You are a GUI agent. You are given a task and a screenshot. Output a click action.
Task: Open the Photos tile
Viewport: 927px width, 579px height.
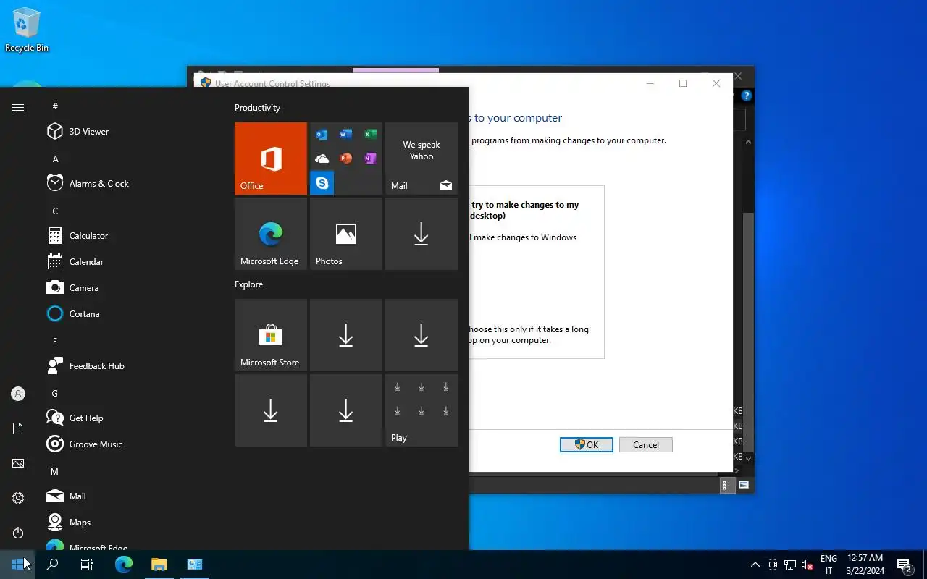(346, 234)
